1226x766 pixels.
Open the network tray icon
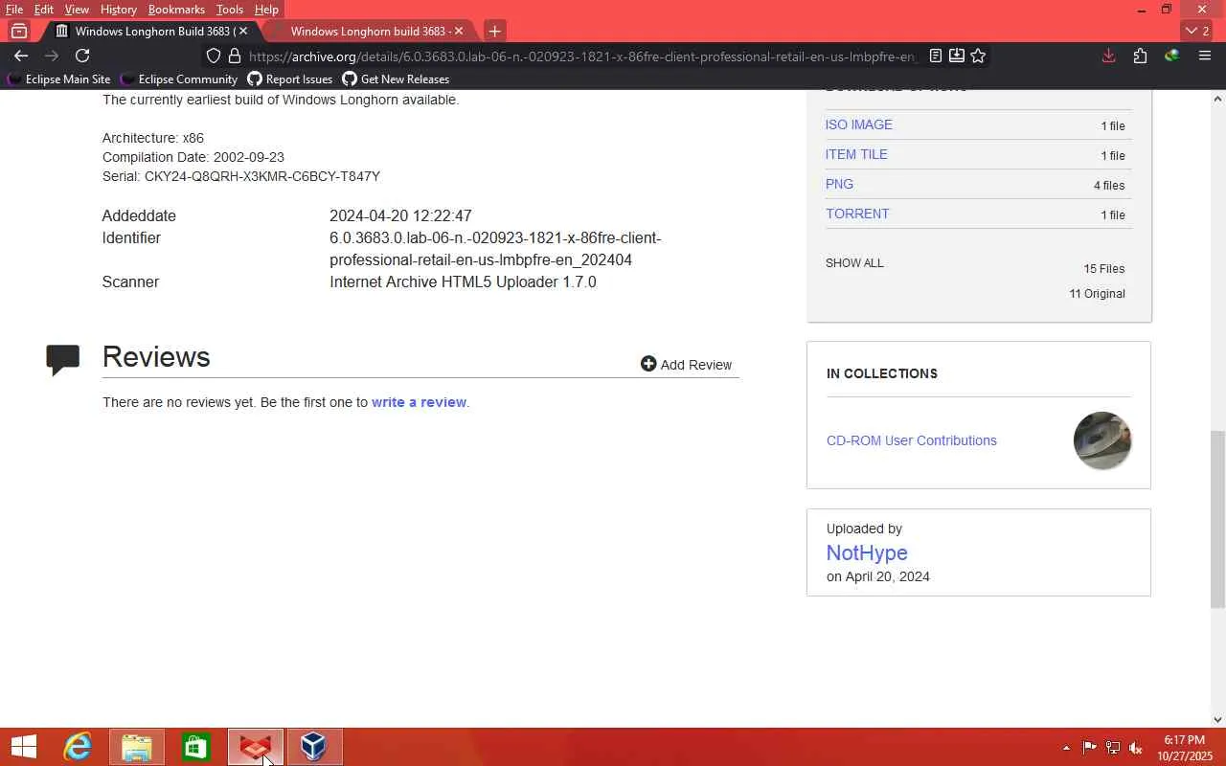1113,748
